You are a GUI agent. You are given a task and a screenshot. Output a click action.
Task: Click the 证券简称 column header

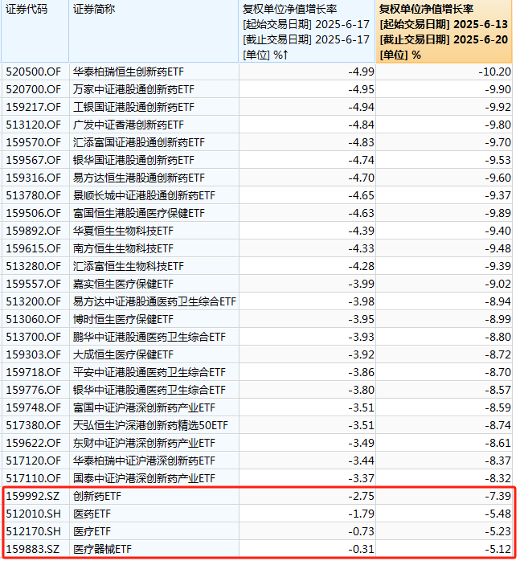(154, 31)
